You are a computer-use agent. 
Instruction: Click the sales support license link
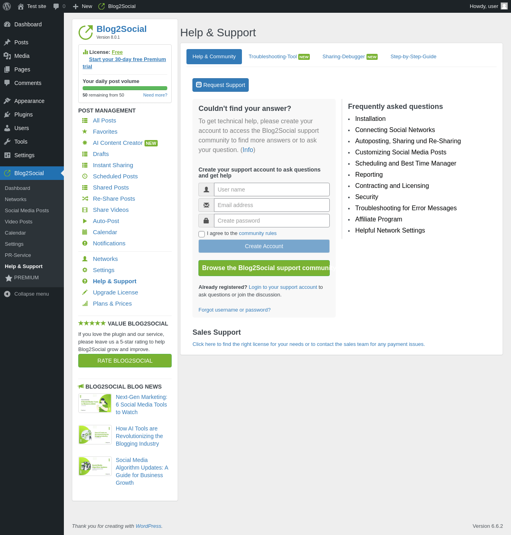pyautogui.click(x=309, y=344)
